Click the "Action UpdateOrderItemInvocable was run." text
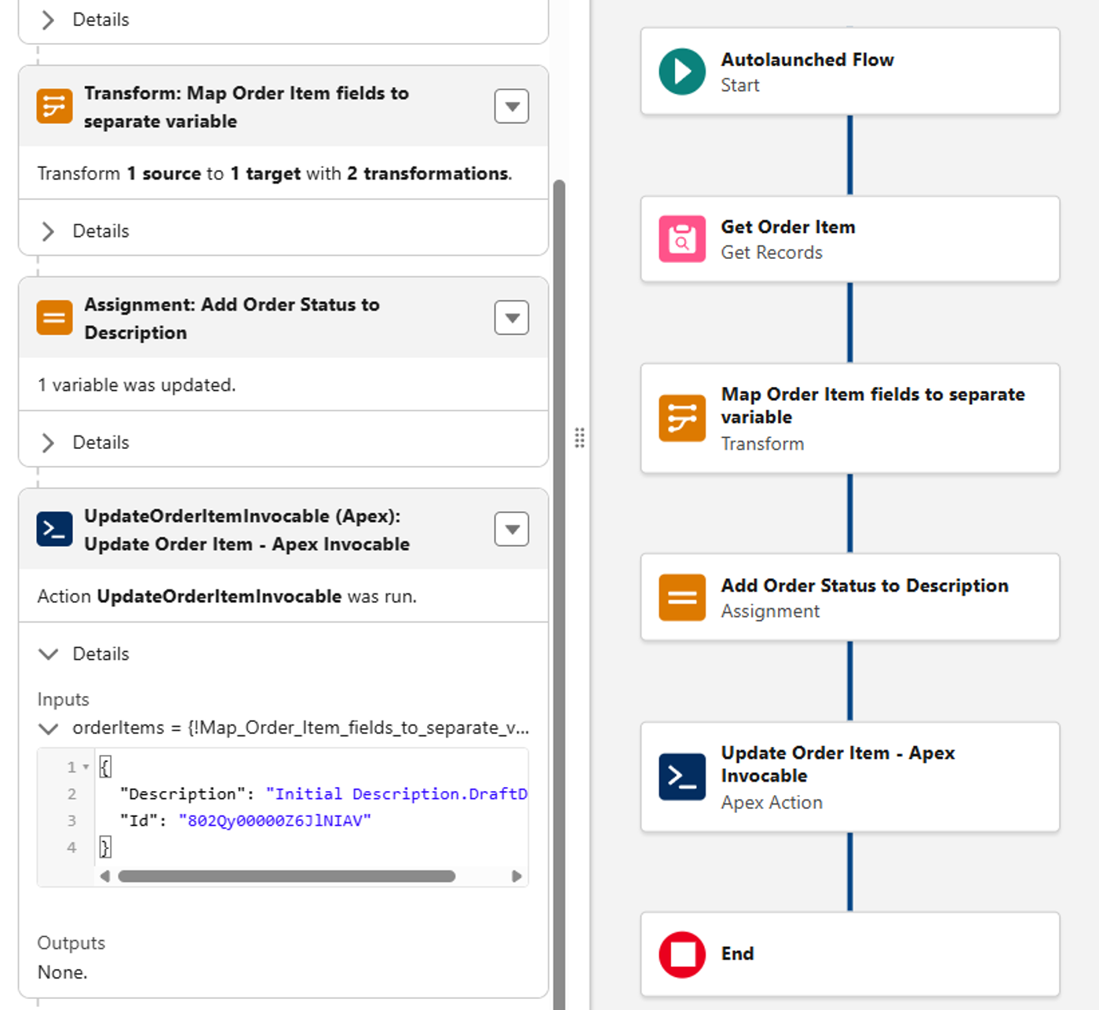Image resolution: width=1099 pixels, height=1010 pixels. (227, 596)
